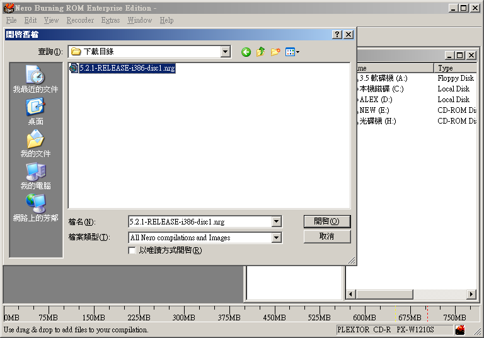Open the Extras menu
This screenshot has width=484, height=338.
point(110,20)
